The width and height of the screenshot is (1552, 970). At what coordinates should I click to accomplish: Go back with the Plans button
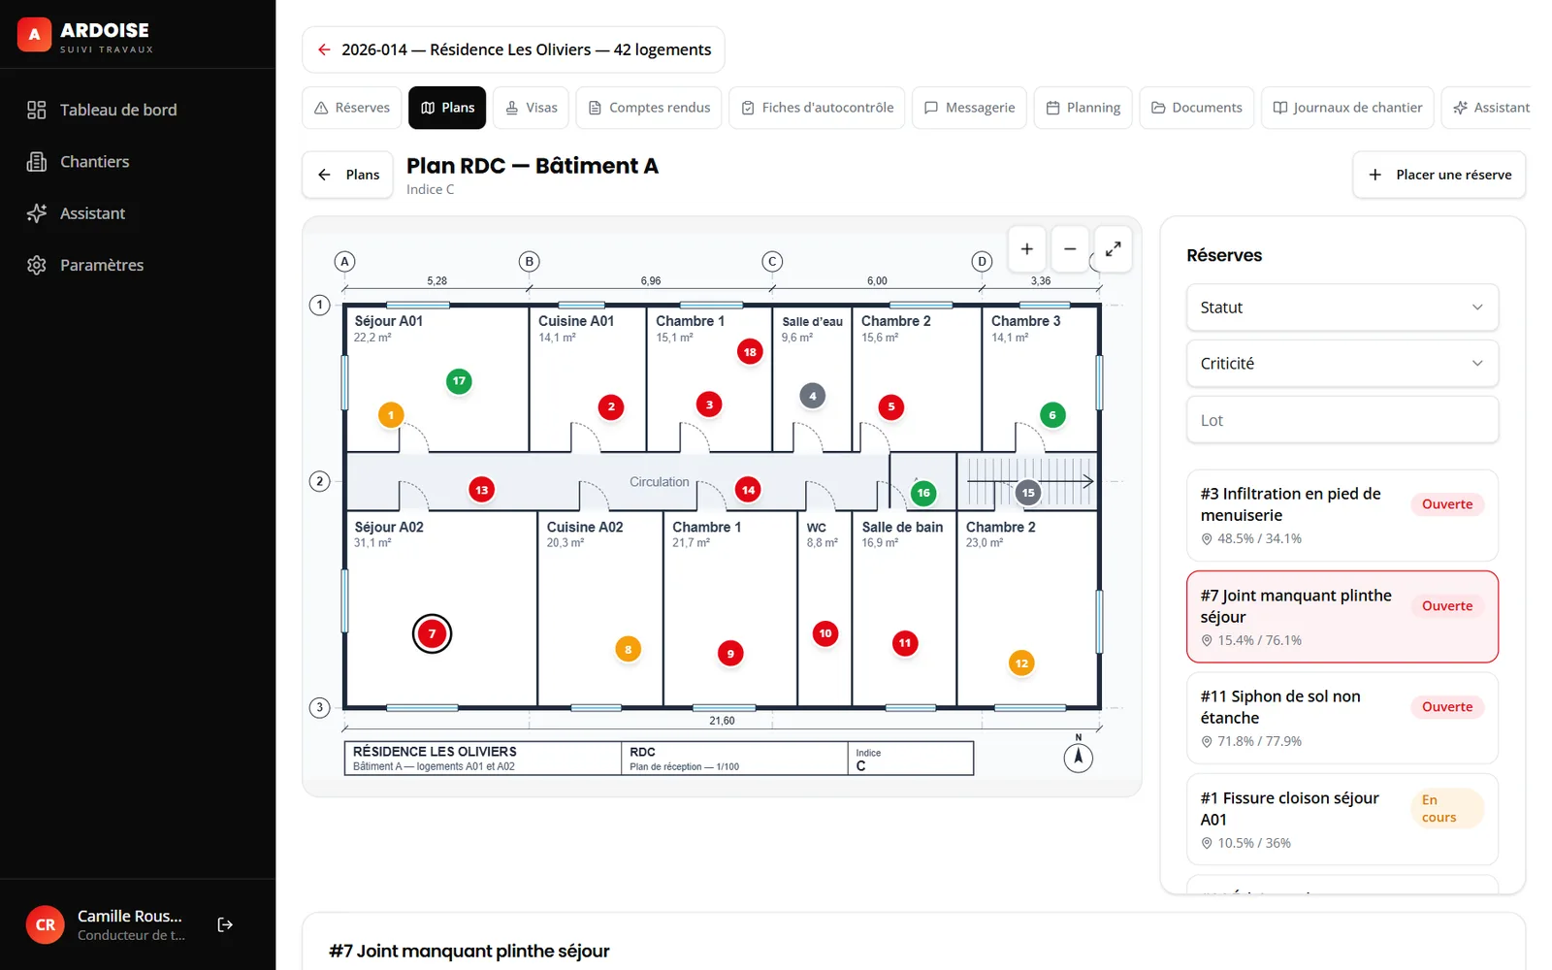(348, 175)
